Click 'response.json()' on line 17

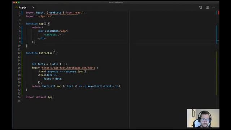point(76,71)
